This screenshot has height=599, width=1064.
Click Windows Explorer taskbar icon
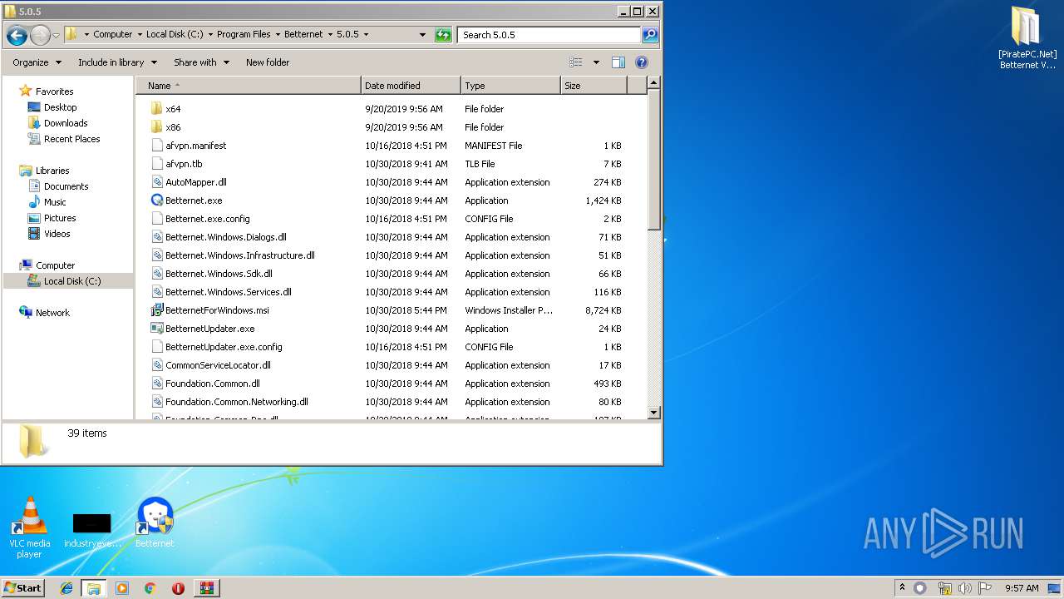click(94, 588)
